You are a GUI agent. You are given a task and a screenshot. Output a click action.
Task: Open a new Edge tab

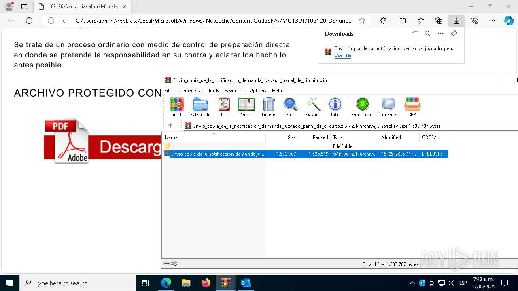138,6
